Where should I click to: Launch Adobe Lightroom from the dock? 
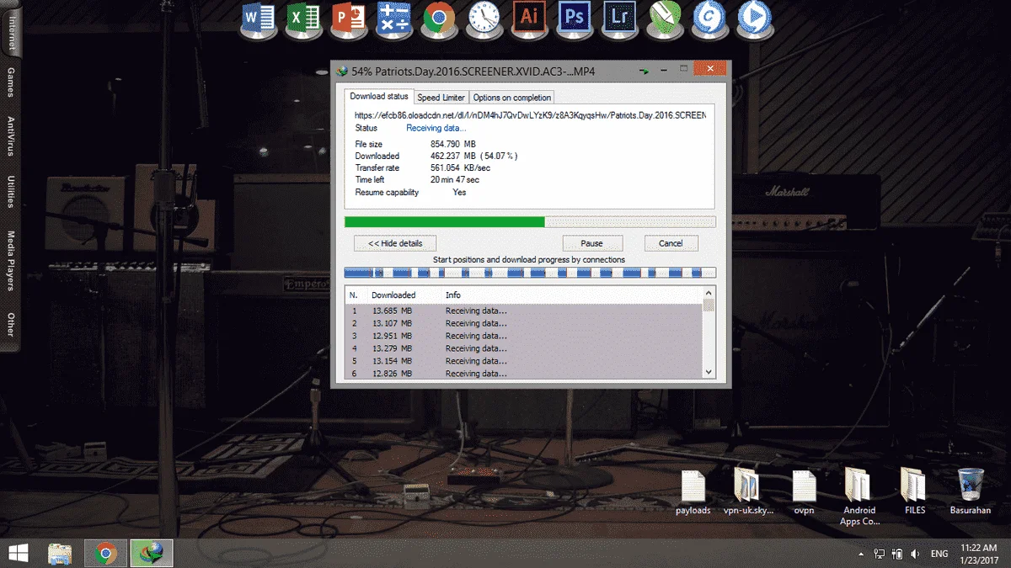[622, 17]
